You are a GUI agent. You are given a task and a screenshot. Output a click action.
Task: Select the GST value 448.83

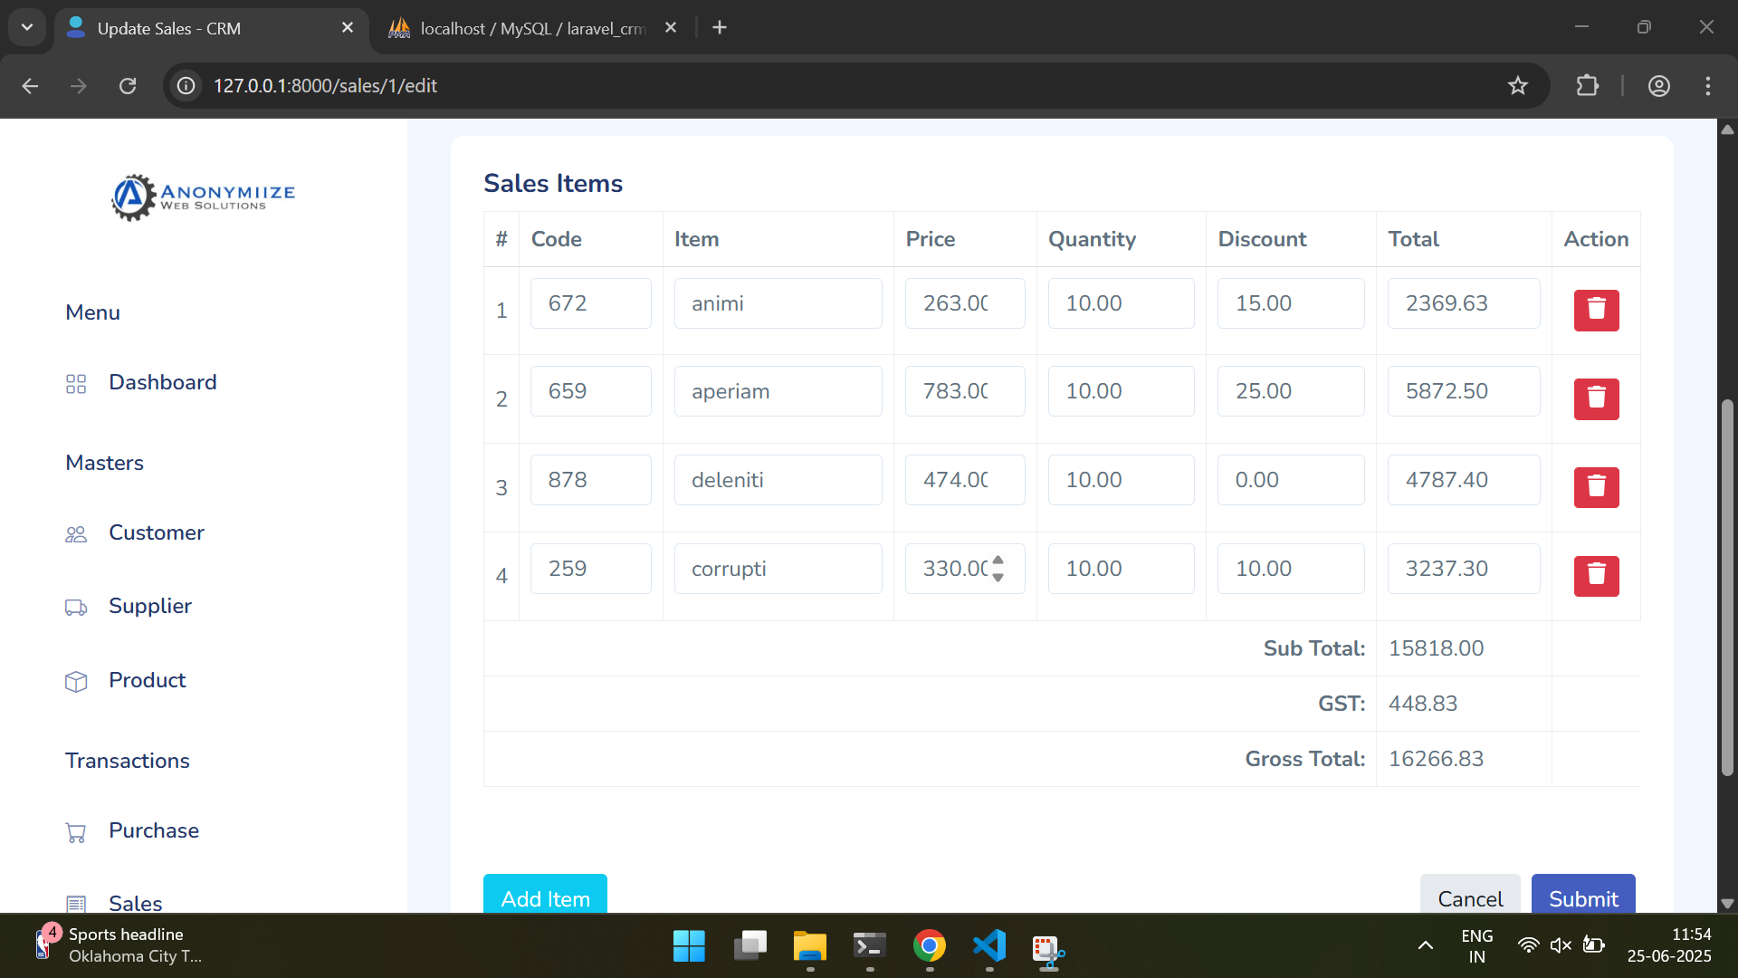pyautogui.click(x=1423, y=704)
